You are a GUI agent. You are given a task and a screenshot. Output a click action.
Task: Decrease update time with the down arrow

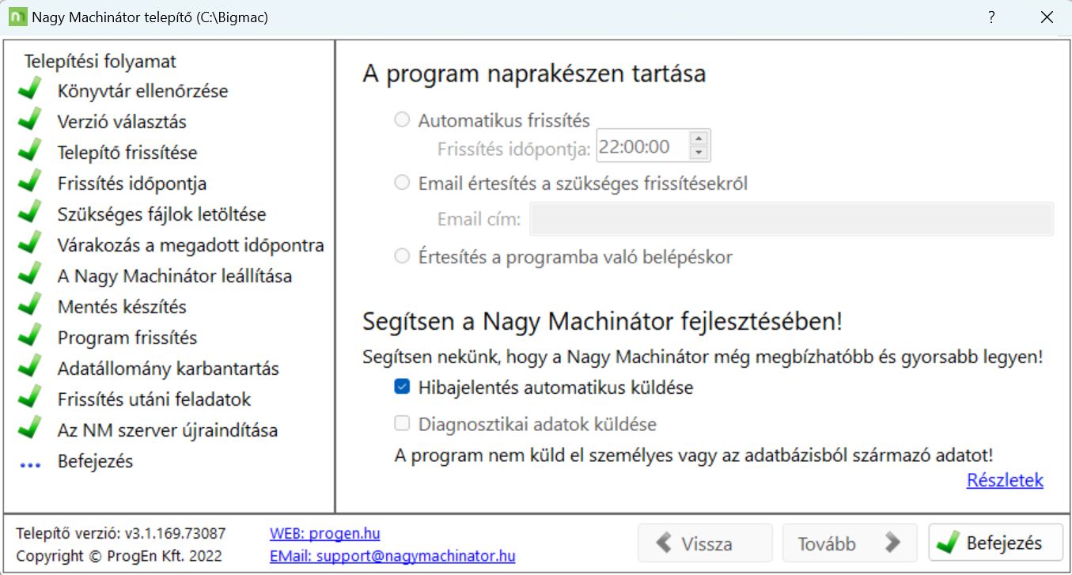click(x=699, y=153)
